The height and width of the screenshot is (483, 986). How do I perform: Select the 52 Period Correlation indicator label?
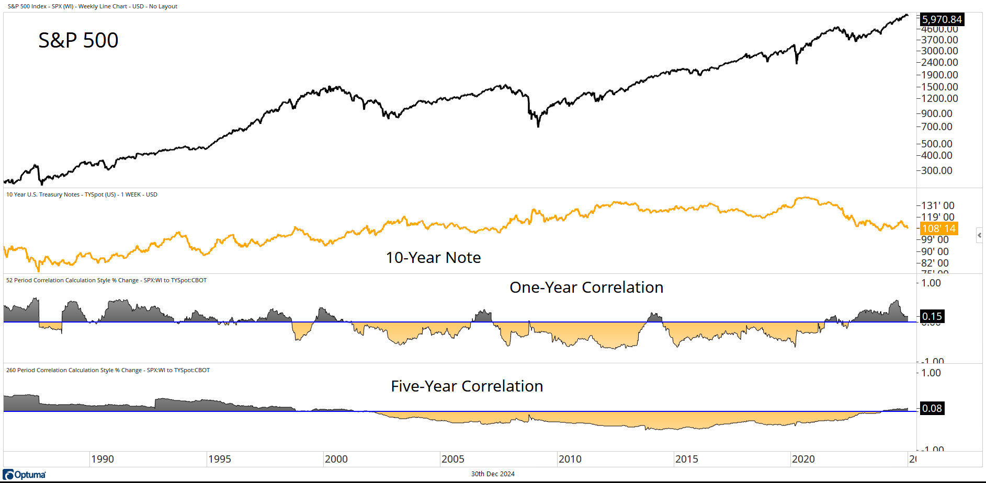[106, 280]
